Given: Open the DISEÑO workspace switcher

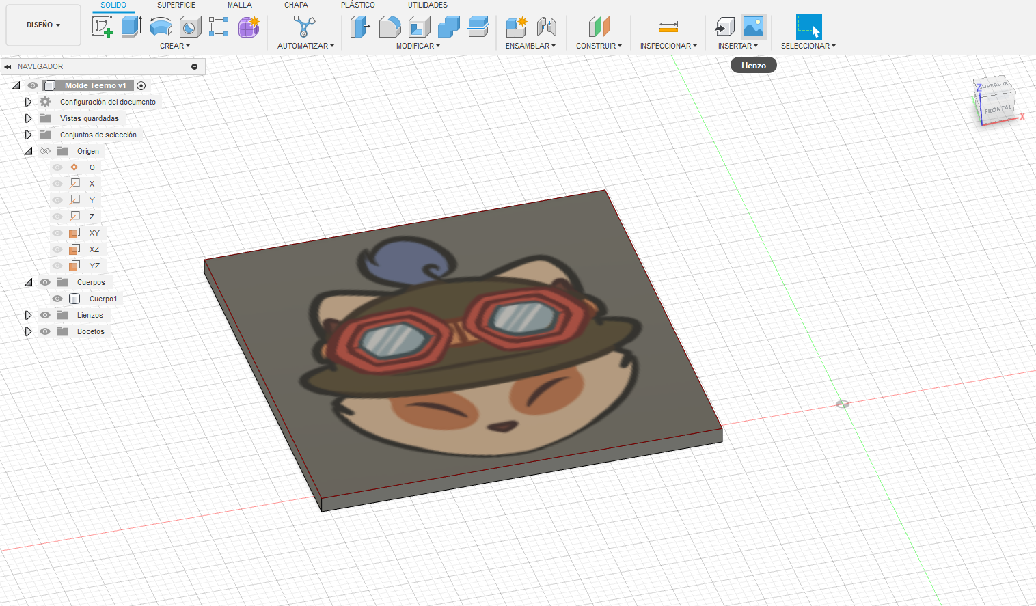Looking at the screenshot, I should coord(42,25).
